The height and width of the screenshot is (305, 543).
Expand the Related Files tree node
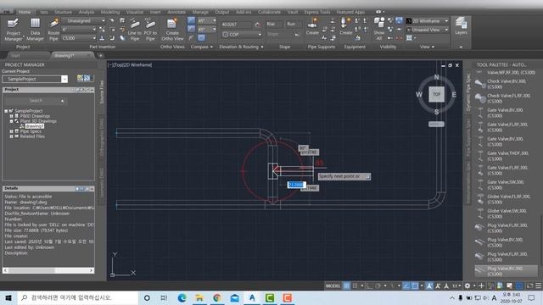click(11, 136)
